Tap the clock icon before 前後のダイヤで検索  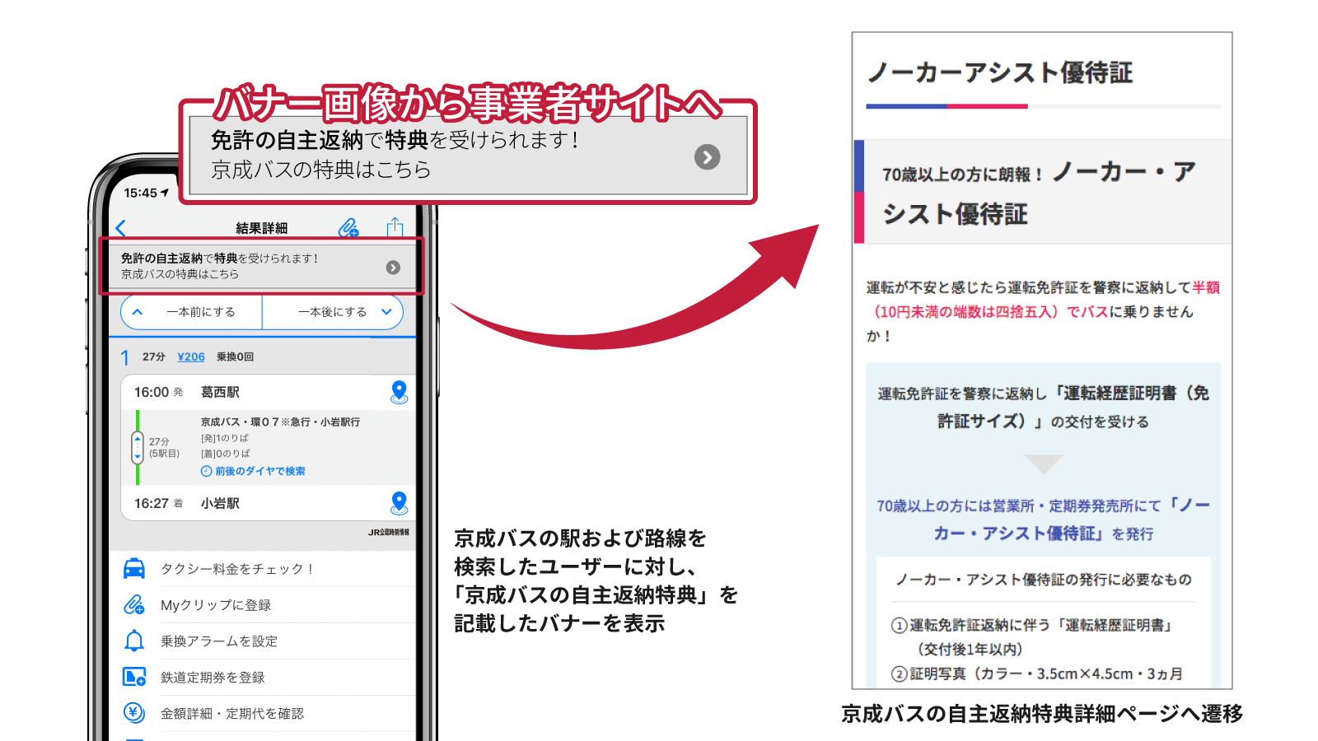206,471
